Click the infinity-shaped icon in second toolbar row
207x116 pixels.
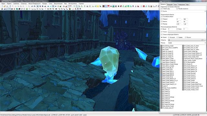(56, 9)
